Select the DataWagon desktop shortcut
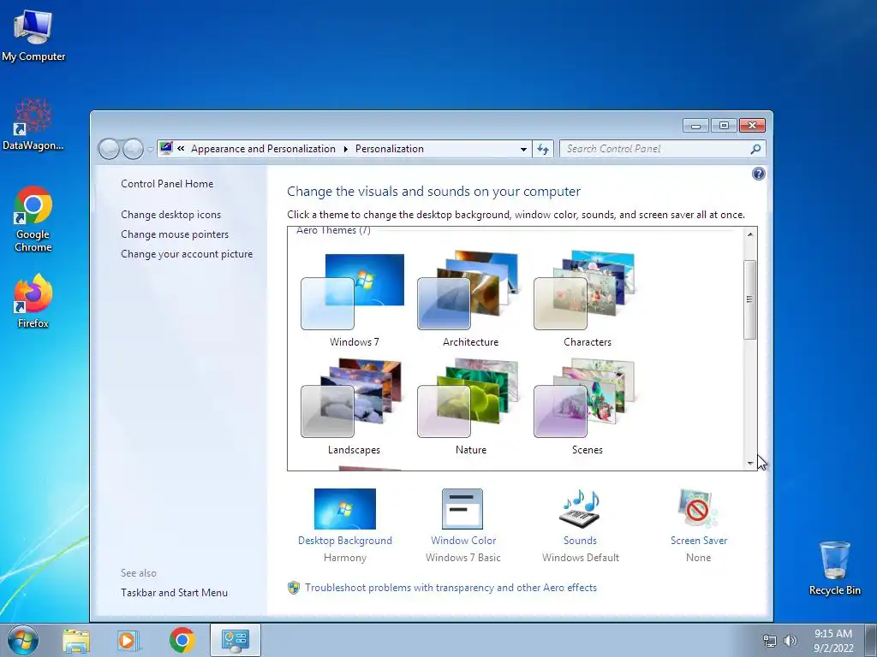877x657 pixels. tap(33, 125)
